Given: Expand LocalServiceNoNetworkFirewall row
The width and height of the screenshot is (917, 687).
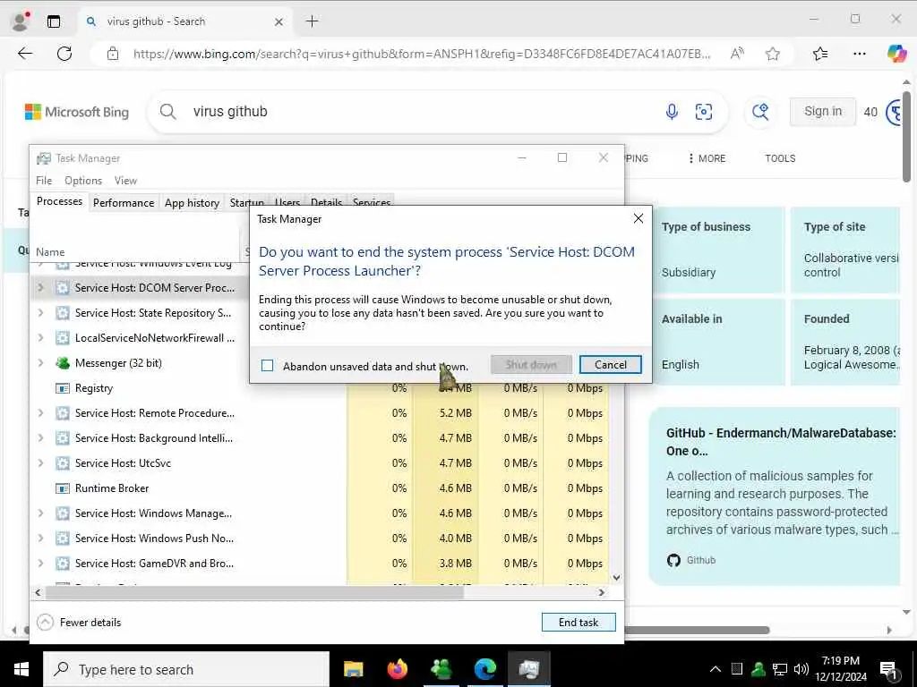Looking at the screenshot, I should tap(40, 337).
